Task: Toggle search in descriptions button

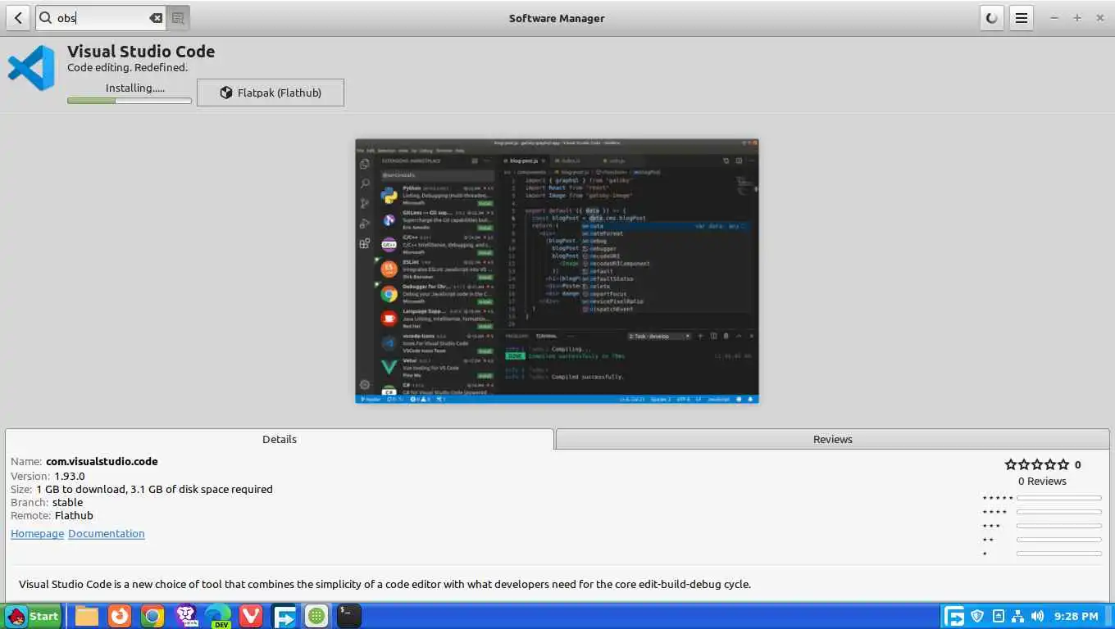Action: (x=178, y=18)
